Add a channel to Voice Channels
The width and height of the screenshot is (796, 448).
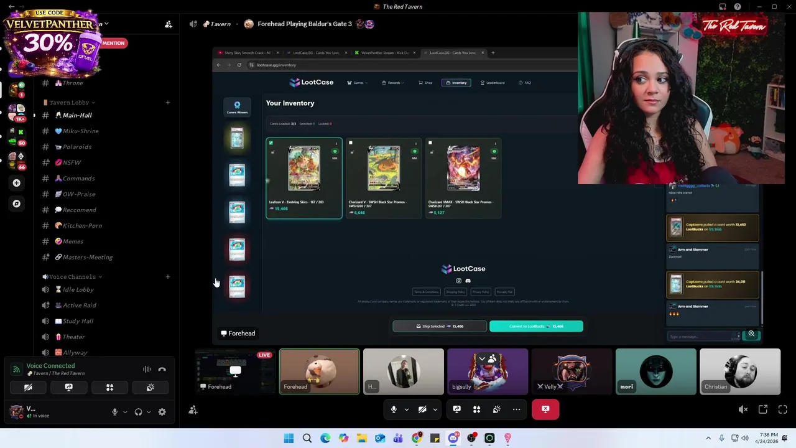[x=168, y=277]
